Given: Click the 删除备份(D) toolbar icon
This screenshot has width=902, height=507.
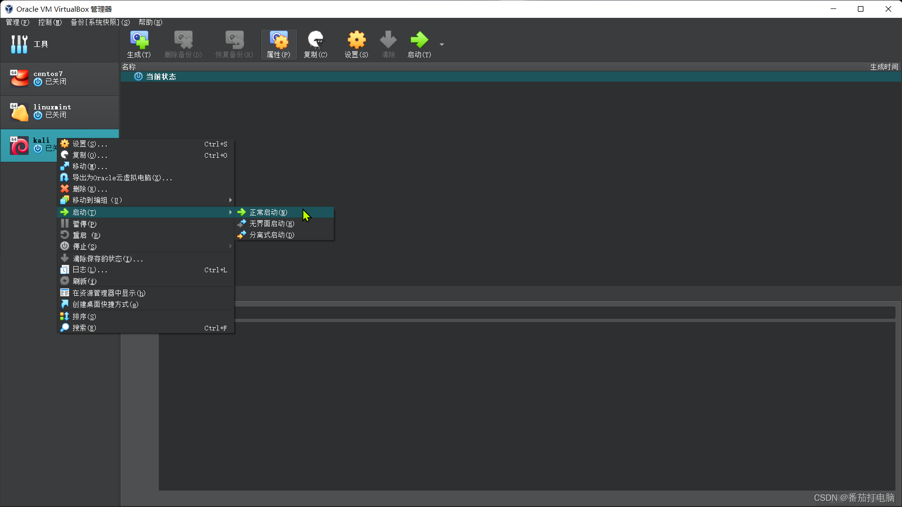Looking at the screenshot, I should [183, 45].
